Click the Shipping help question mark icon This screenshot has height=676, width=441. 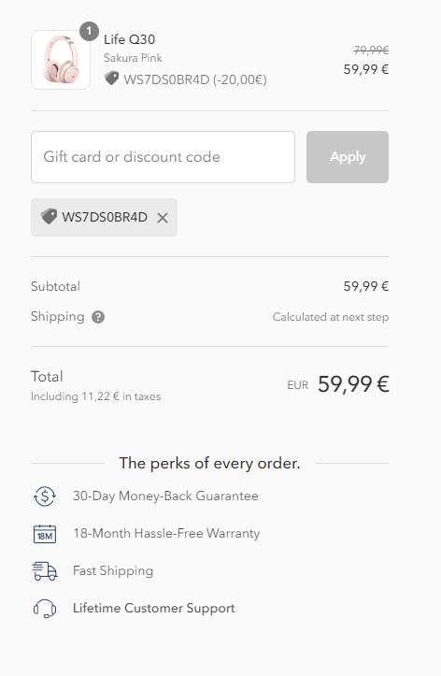[98, 317]
